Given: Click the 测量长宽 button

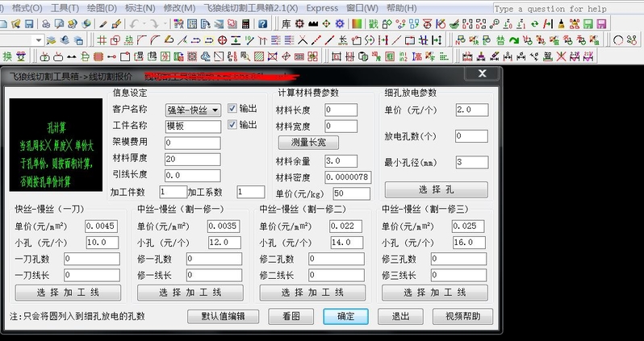Looking at the screenshot, I should 308,143.
